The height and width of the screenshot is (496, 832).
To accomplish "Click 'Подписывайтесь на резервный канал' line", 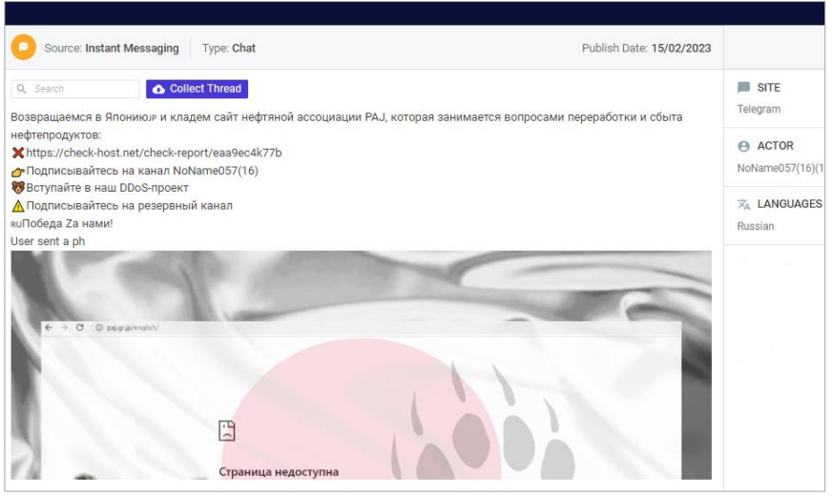I will [x=130, y=206].
